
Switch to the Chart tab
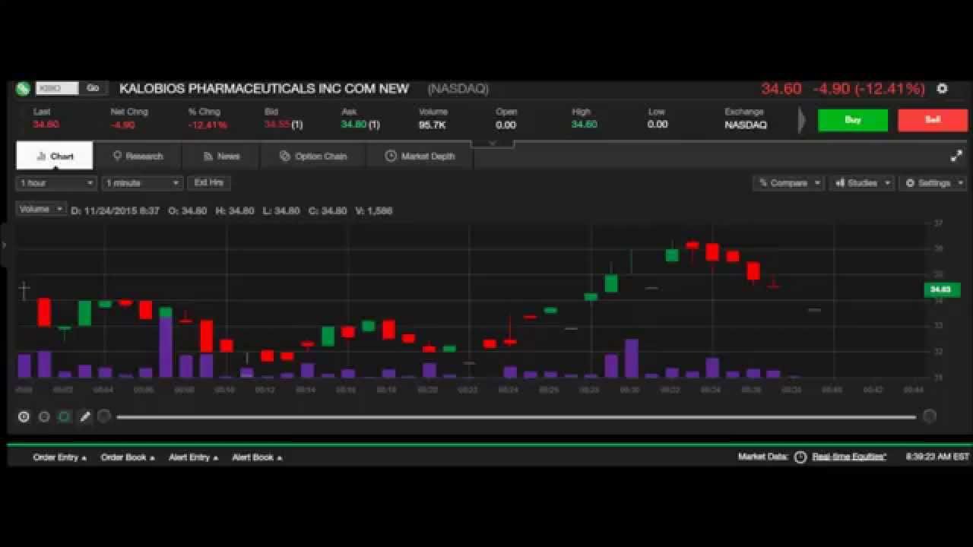[55, 156]
